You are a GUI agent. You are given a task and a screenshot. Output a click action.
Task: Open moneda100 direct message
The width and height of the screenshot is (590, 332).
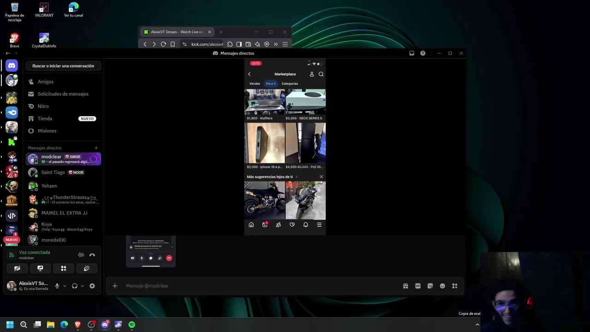pos(63,240)
